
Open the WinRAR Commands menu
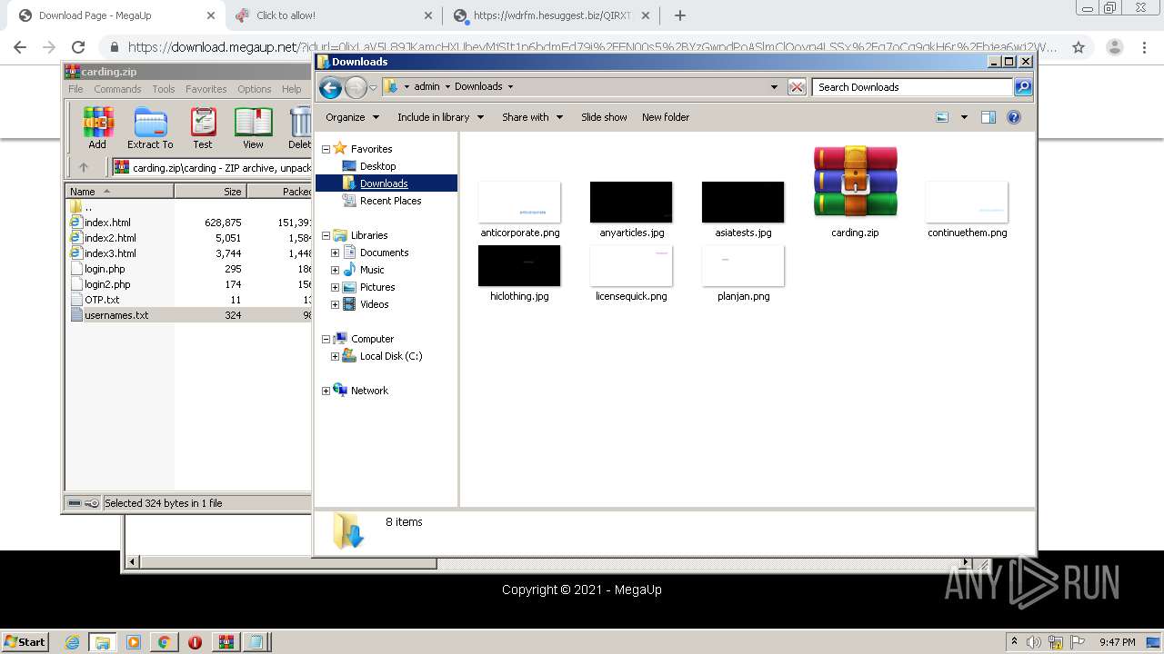(x=117, y=89)
